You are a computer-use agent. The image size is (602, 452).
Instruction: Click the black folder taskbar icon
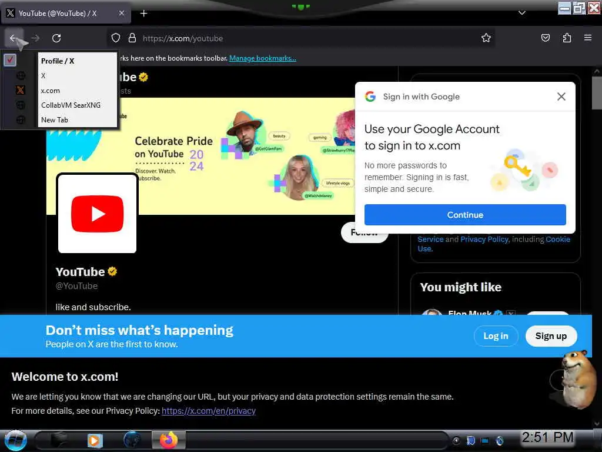click(58, 440)
